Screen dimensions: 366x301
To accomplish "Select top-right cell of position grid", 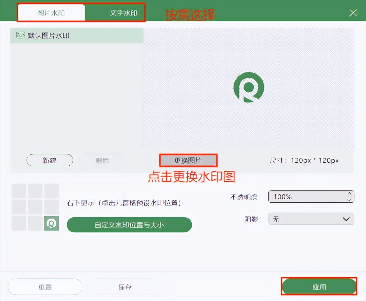I will (x=52, y=191).
